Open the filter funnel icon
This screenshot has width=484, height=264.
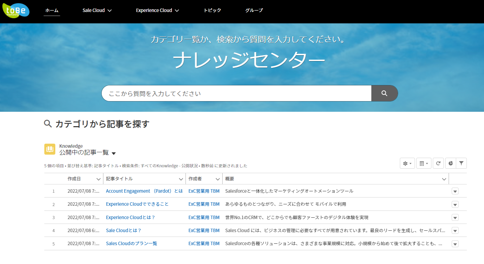click(461, 164)
